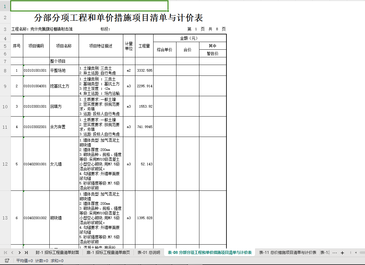Click the 平均值=0 status bar entry
365x265 pixels.
[x=25, y=261]
